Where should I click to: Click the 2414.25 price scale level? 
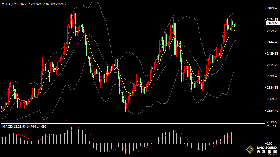[272, 65]
